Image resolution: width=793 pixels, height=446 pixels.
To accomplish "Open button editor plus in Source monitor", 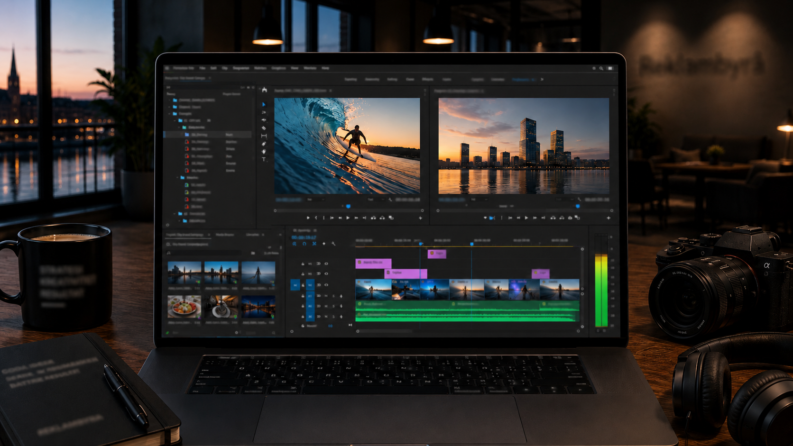I will [x=420, y=218].
